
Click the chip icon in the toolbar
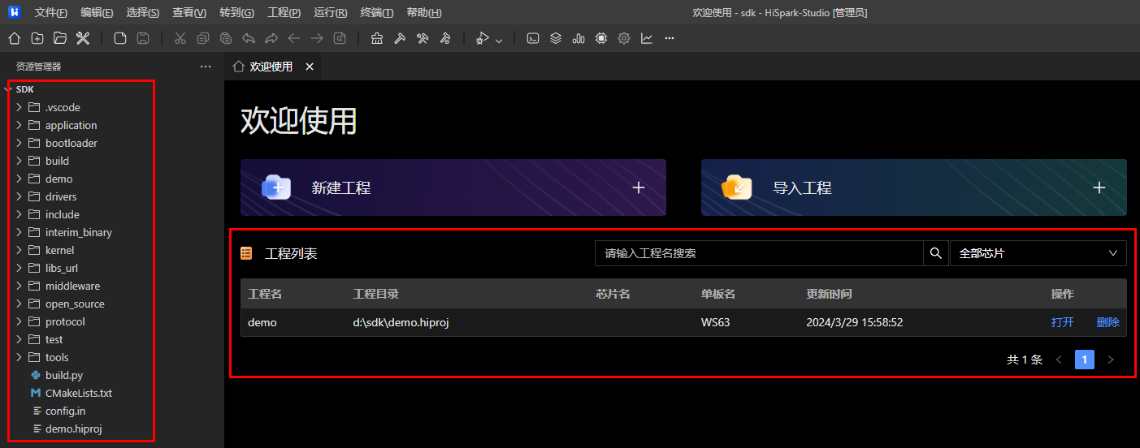[x=601, y=38]
